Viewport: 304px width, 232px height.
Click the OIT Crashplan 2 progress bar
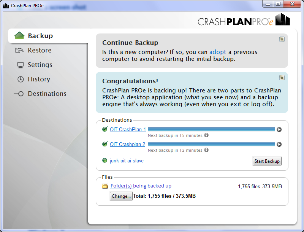pos(211,144)
